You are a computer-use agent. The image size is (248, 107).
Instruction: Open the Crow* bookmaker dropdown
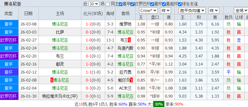pos(148,11)
